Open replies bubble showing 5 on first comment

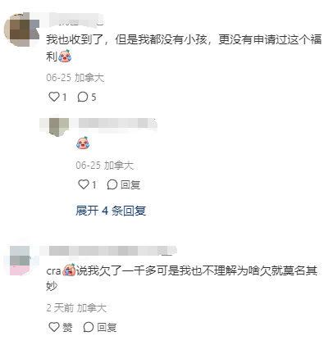(x=82, y=97)
